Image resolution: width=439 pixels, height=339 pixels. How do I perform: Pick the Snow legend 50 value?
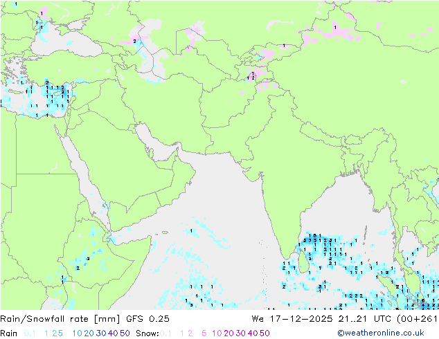pyautogui.click(x=265, y=333)
